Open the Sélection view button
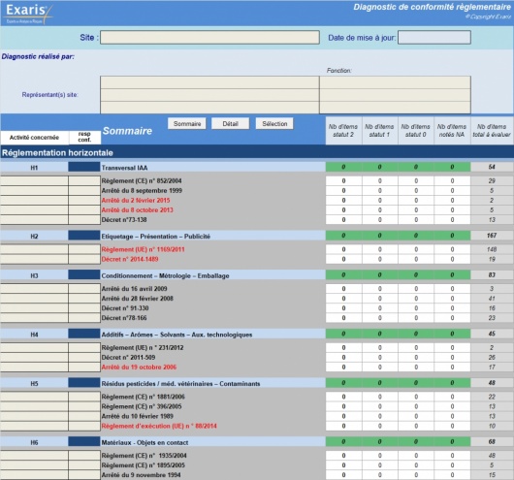 pos(274,123)
